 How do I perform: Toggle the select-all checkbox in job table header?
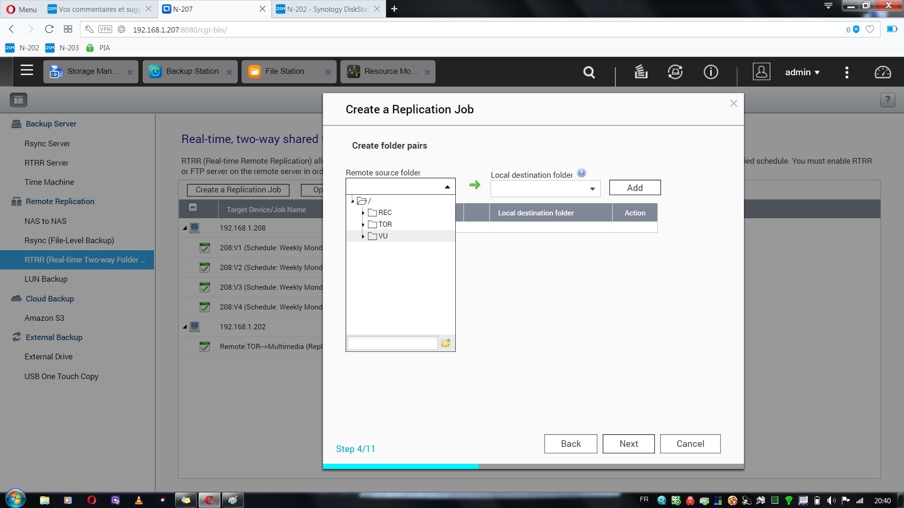point(193,207)
